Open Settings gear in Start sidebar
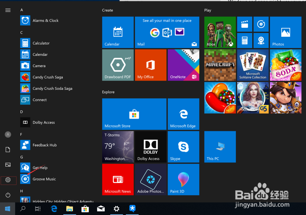This screenshot has height=215, width=306. (x=8, y=180)
